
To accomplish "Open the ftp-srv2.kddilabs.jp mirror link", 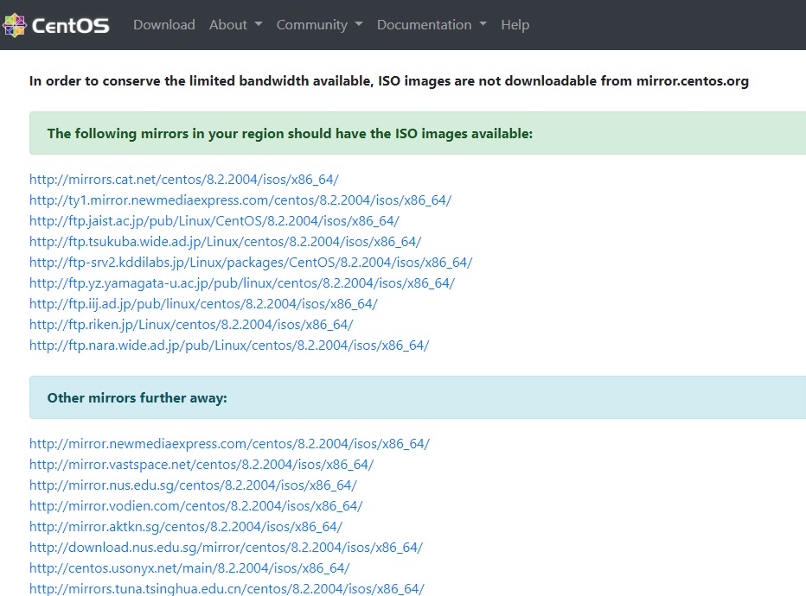I will click(251, 263).
